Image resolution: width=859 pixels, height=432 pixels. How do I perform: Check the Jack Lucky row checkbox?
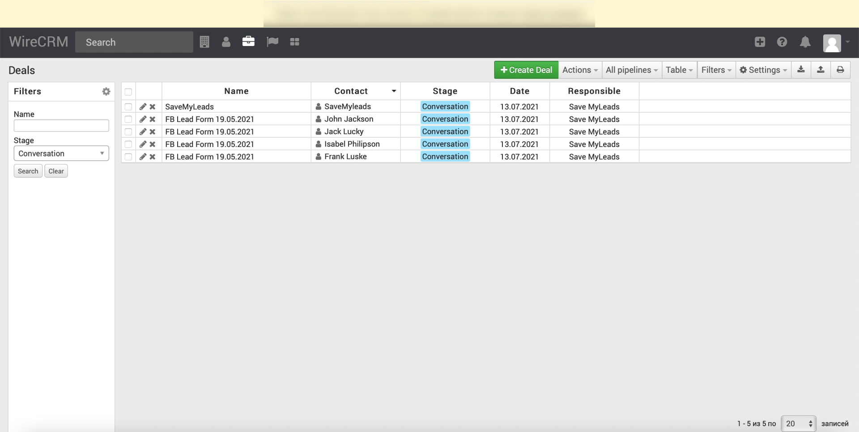click(128, 132)
